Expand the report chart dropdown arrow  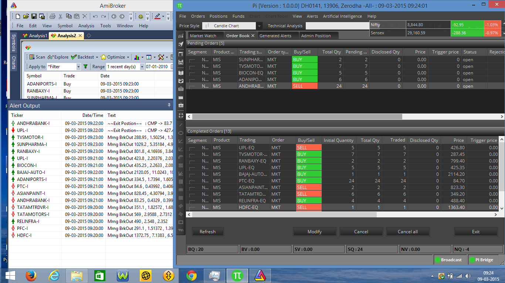[x=142, y=57]
